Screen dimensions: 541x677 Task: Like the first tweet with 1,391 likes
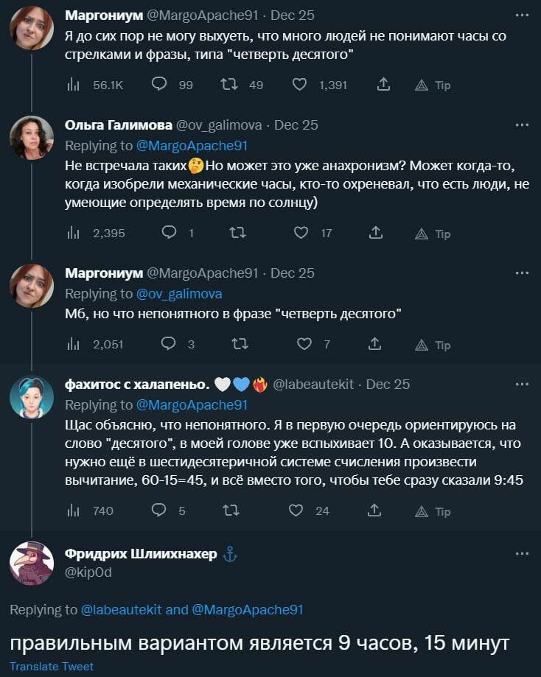click(x=299, y=85)
